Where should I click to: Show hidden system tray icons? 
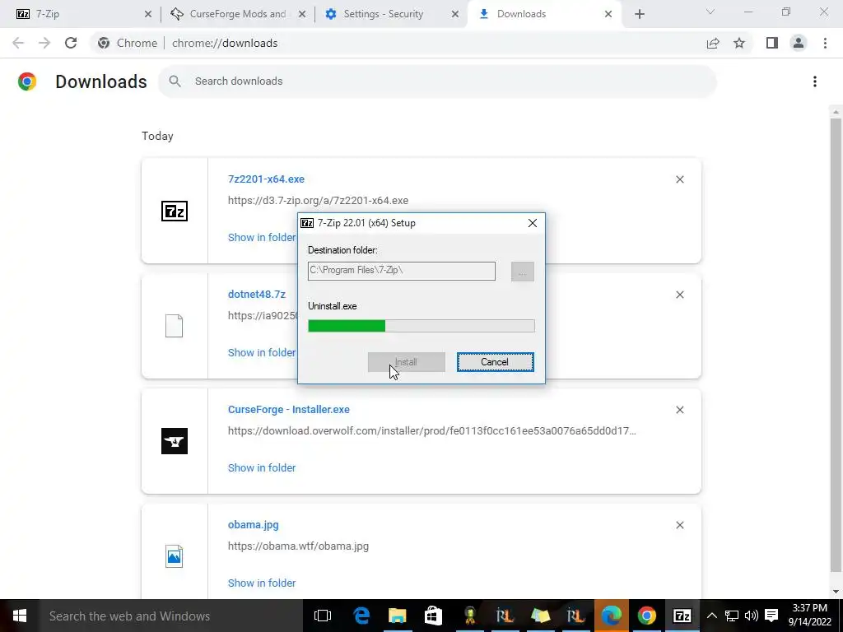pos(711,616)
